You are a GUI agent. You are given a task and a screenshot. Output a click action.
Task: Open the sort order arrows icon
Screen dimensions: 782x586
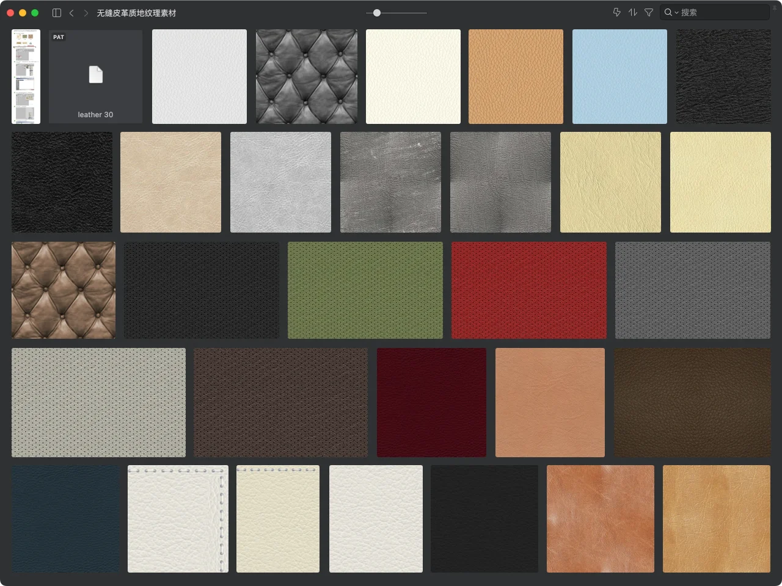[x=633, y=12]
